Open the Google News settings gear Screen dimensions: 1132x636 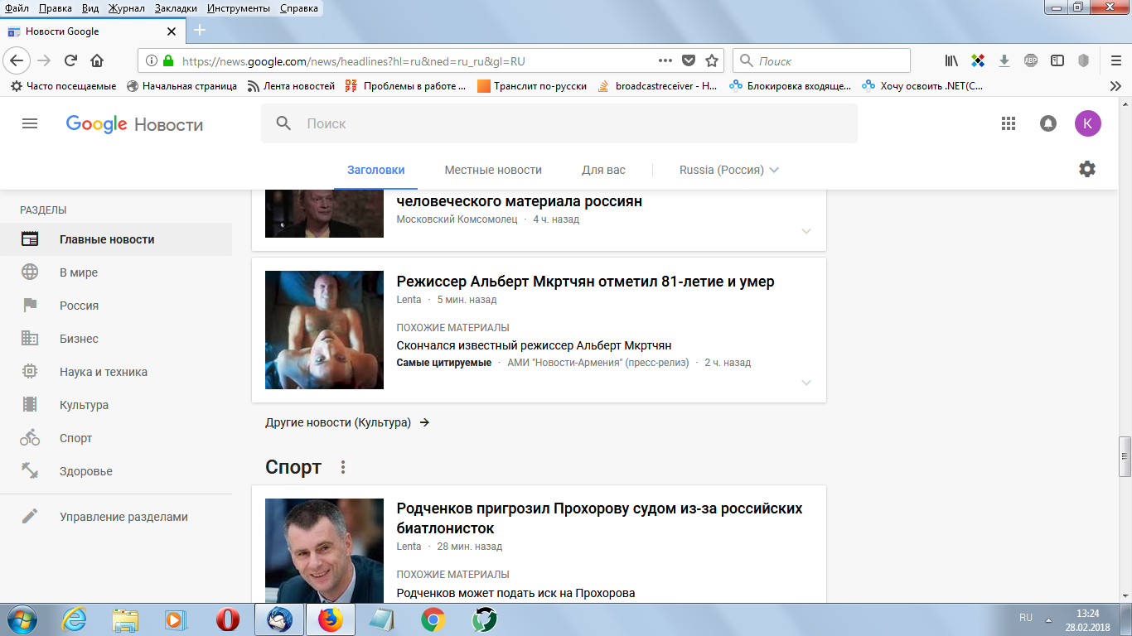point(1086,169)
